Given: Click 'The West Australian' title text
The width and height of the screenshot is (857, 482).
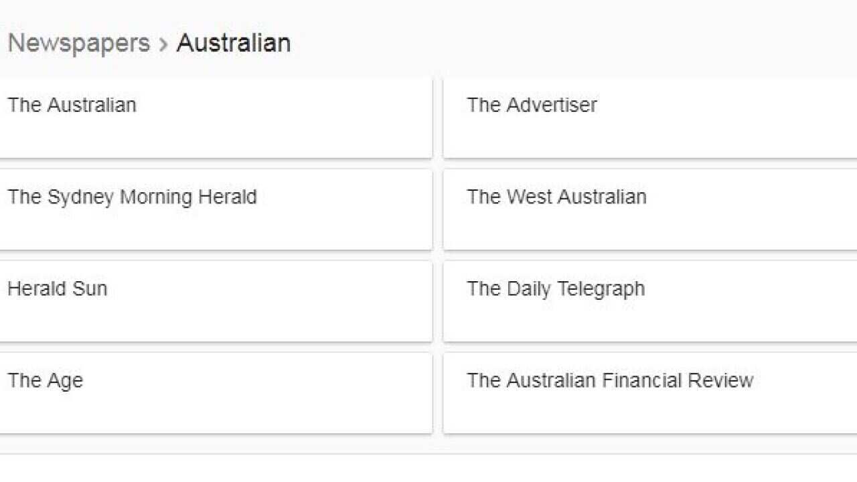Looking at the screenshot, I should click(x=556, y=197).
